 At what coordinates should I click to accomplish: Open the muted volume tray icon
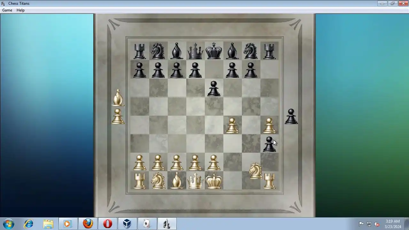click(377, 224)
